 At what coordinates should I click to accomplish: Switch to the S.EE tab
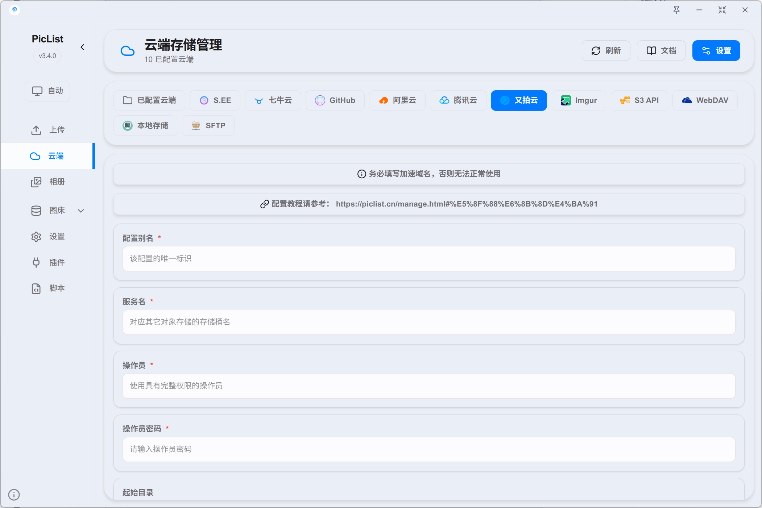(x=215, y=100)
